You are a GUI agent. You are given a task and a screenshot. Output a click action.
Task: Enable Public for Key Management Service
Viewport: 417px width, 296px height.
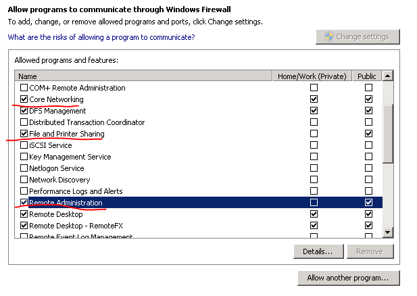(368, 156)
